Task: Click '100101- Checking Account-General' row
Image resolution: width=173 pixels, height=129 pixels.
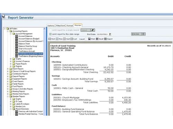Action: pyautogui.click(x=92, y=67)
